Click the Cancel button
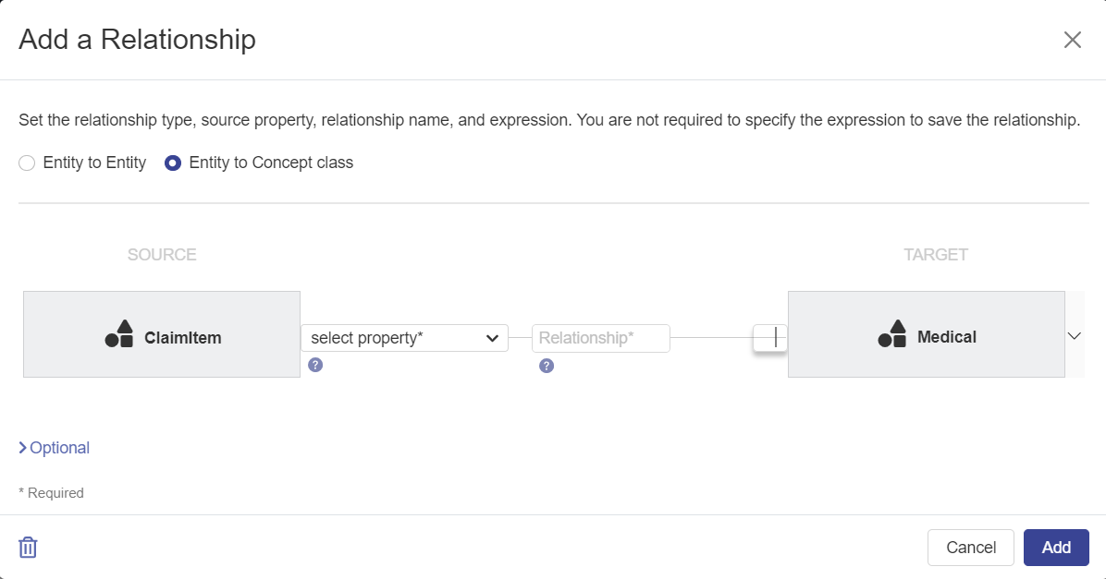1106x579 pixels. (970, 547)
